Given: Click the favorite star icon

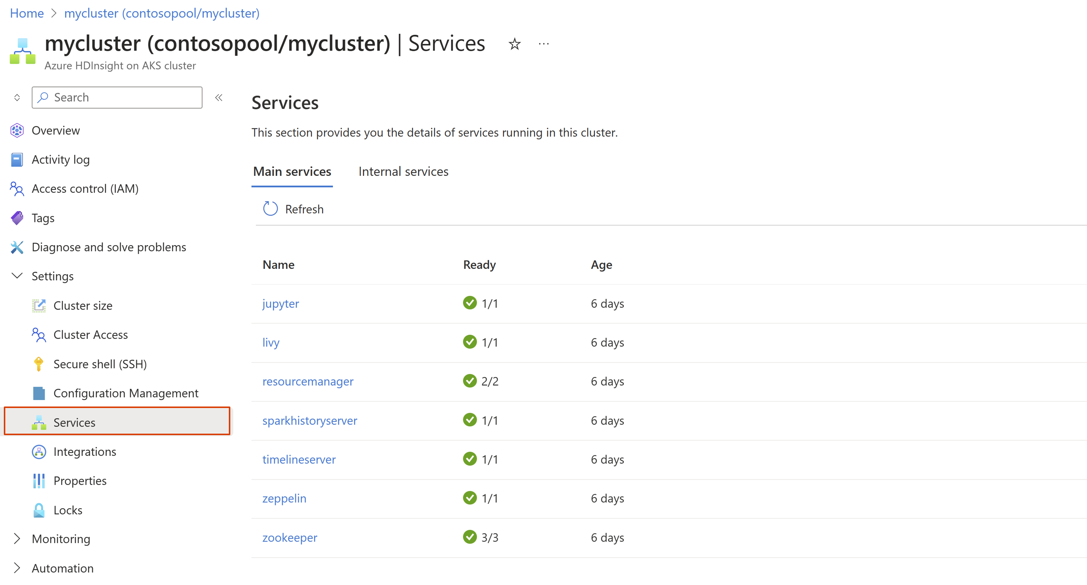Looking at the screenshot, I should click(x=514, y=44).
